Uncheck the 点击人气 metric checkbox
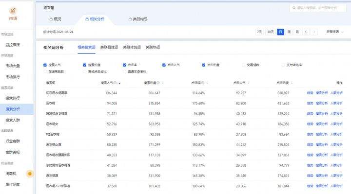This screenshot has width=351, height=194. [x=164, y=65]
